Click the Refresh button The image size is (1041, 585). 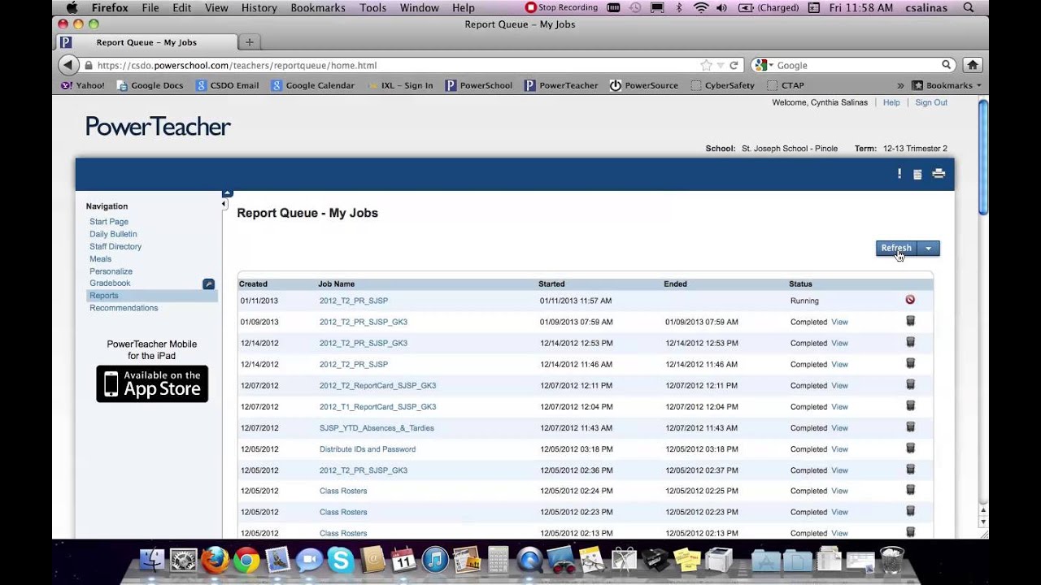896,249
